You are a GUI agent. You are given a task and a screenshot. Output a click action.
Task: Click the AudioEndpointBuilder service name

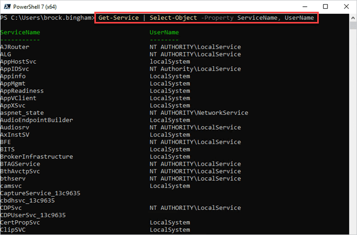(x=37, y=120)
